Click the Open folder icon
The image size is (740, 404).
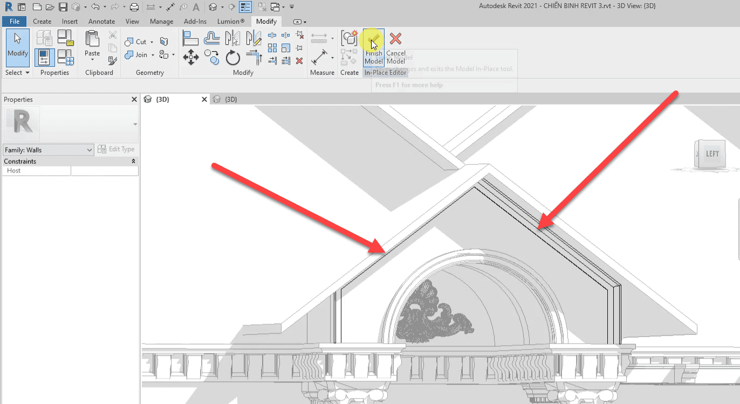(50, 7)
